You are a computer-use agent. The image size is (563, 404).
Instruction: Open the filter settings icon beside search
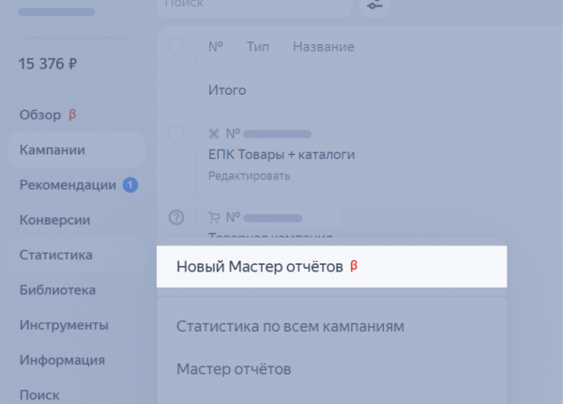pos(375,5)
